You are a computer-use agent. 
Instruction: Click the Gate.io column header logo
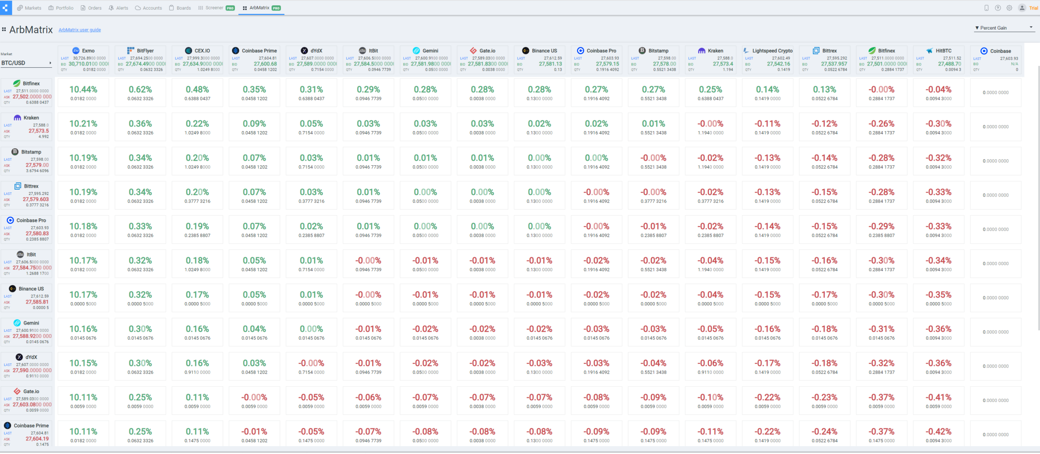(473, 51)
